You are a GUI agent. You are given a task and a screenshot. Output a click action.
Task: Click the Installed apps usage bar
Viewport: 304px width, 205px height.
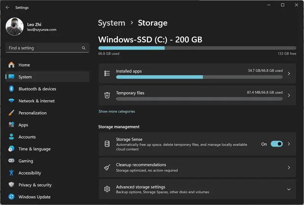tap(199, 77)
